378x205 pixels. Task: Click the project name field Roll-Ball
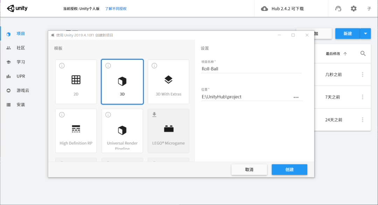pyautogui.click(x=251, y=69)
